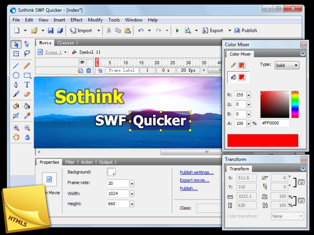Toggle the scale proportion lock in Transform
Screen dimensions: 314x235
click(x=301, y=201)
